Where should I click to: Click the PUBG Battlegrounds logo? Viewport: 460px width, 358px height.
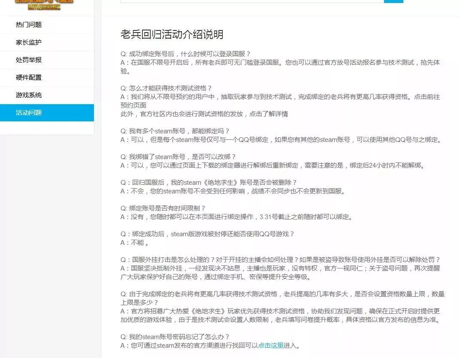click(44, 5)
